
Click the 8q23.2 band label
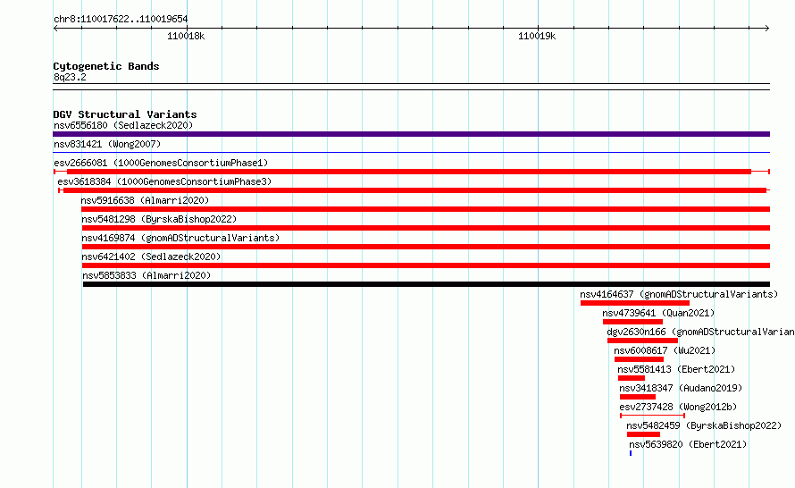70,77
